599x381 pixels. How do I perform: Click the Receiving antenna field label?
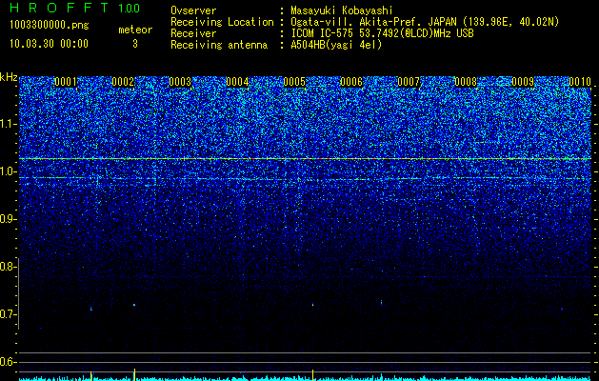(219, 45)
